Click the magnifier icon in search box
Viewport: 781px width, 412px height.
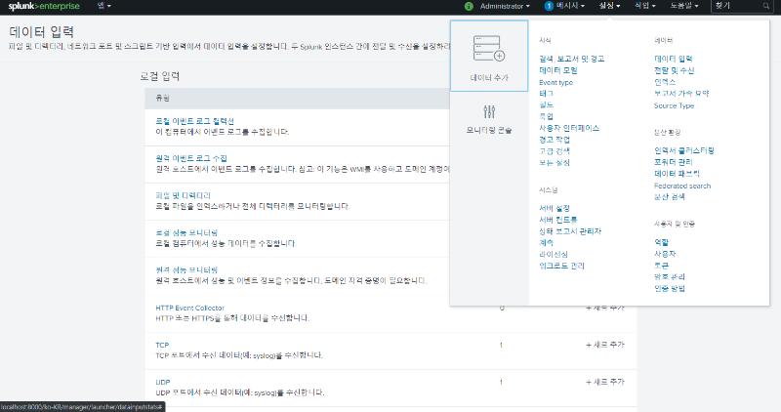pyautogui.click(x=769, y=7)
